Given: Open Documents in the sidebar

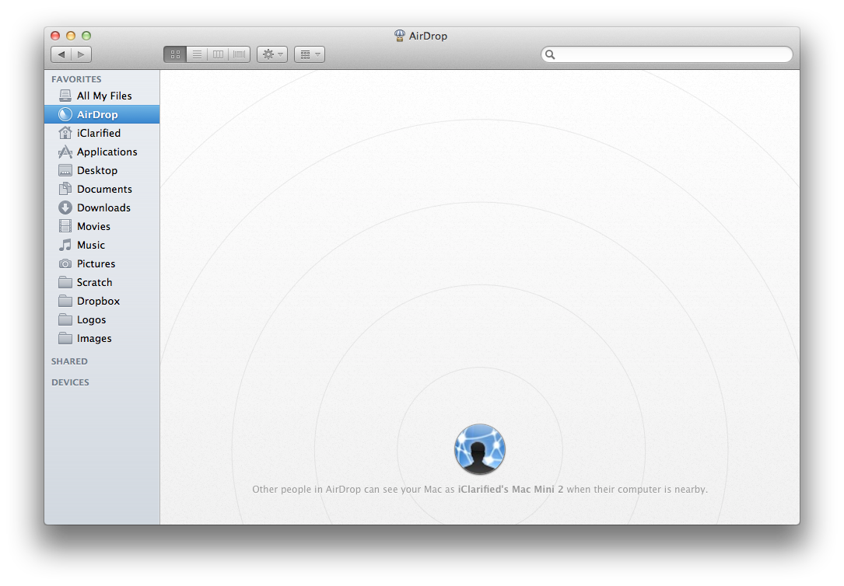Looking at the screenshot, I should coord(102,189).
